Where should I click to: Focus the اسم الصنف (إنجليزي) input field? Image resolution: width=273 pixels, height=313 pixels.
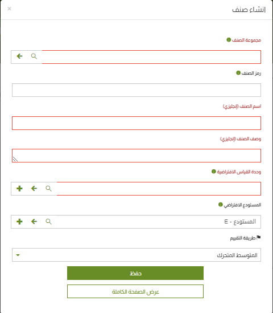point(136,123)
